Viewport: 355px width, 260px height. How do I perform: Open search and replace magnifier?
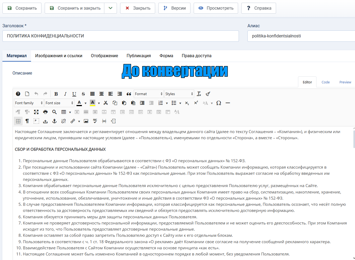(x=55, y=112)
